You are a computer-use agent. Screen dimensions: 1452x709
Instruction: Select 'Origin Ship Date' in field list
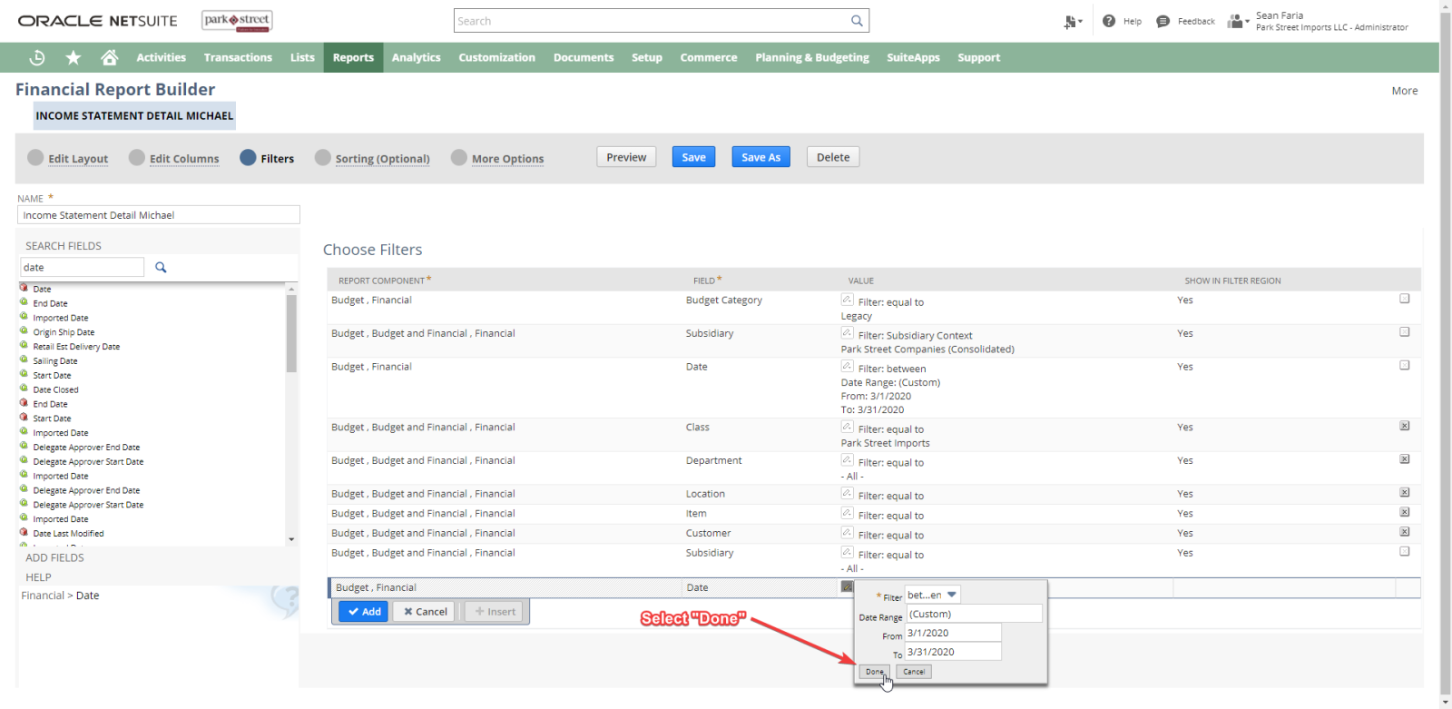[x=64, y=332]
